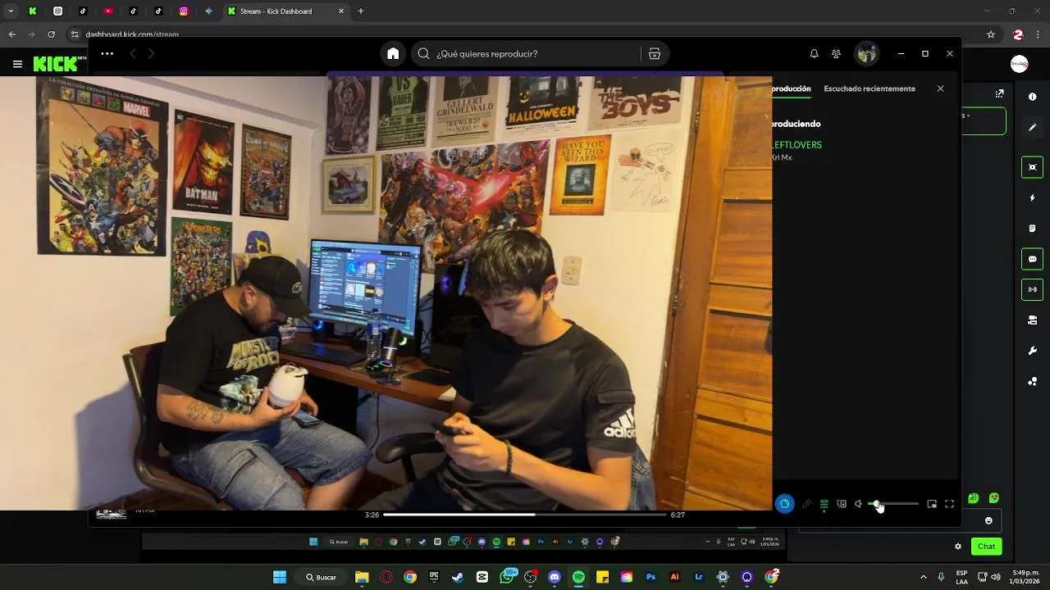Open Spotify notifications bell
This screenshot has width=1050, height=590.
click(814, 53)
